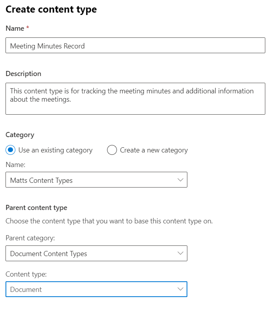Focus the Description text area
Viewport: 272px width, 314px height.
coord(135,99)
